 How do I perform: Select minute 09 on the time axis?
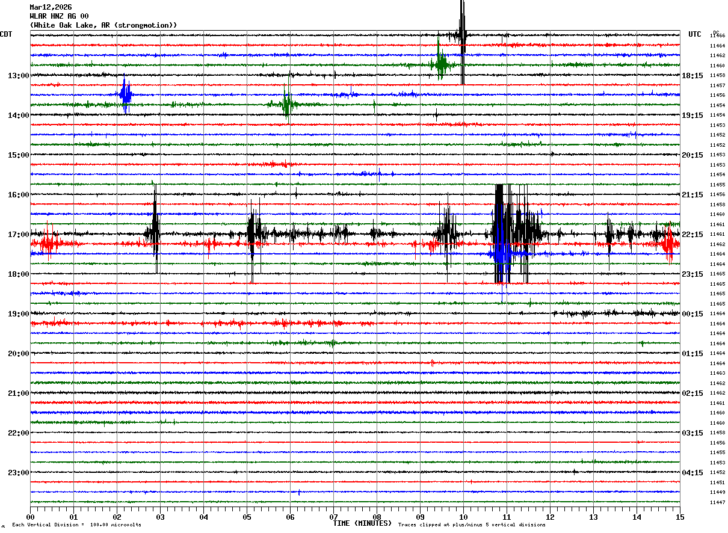point(420,517)
